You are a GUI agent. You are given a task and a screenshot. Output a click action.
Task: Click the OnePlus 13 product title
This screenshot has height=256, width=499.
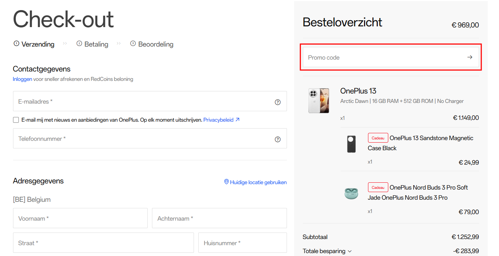[x=358, y=91]
